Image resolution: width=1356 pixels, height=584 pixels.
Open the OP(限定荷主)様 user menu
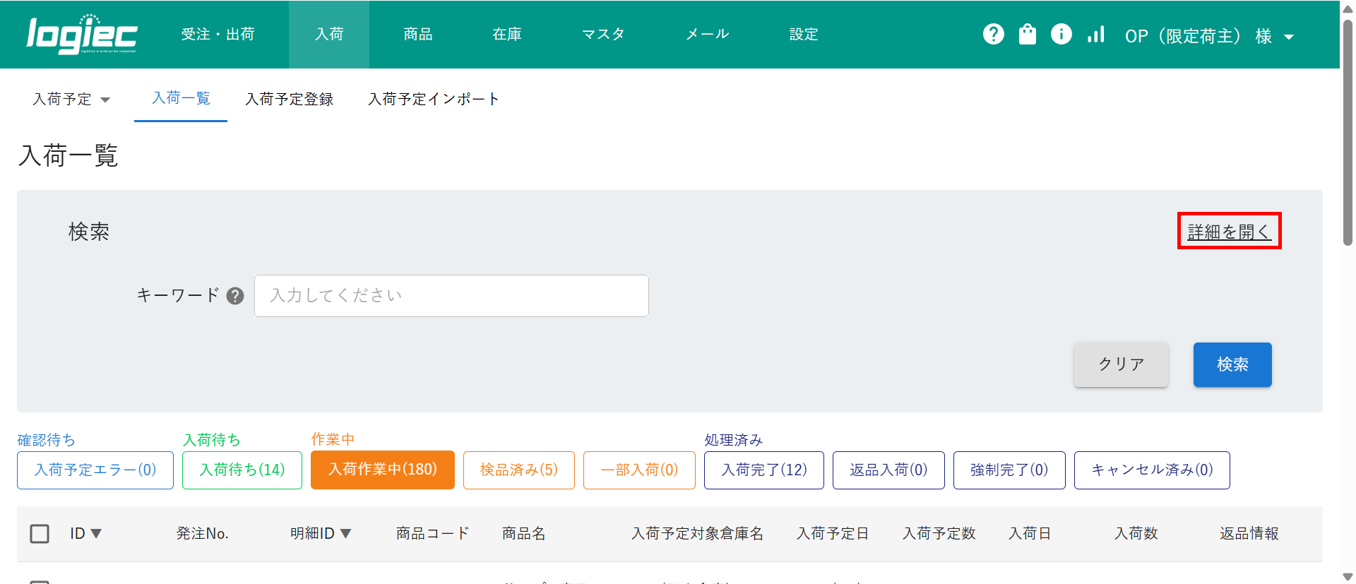(x=1208, y=36)
